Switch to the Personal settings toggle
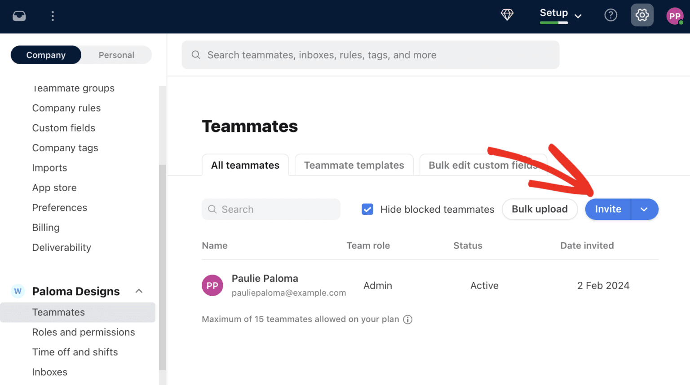 (116, 55)
